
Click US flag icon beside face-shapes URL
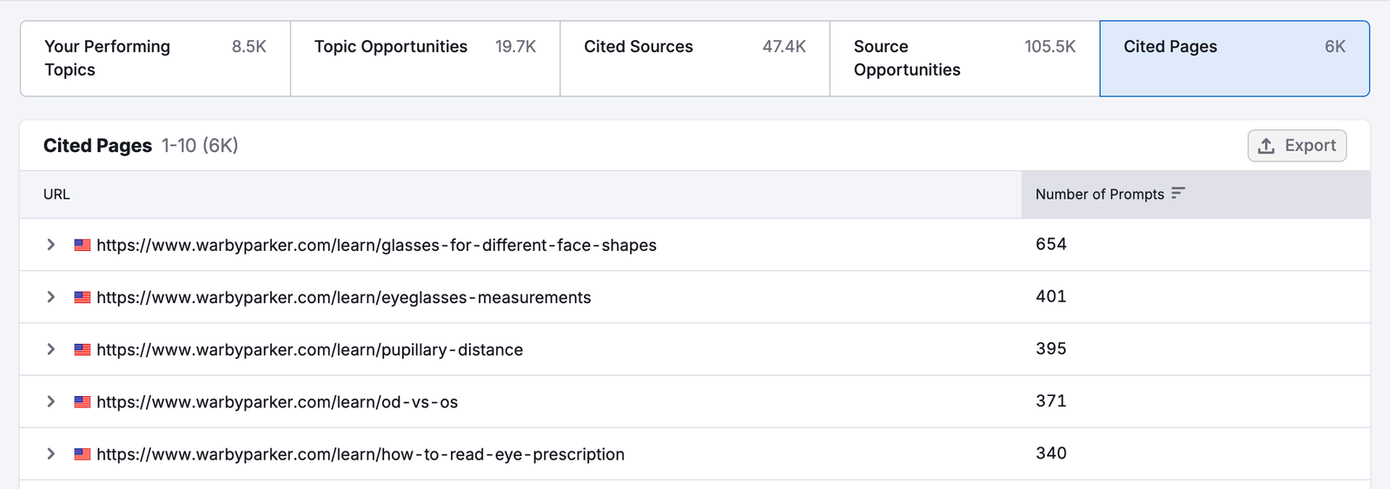[83, 245]
